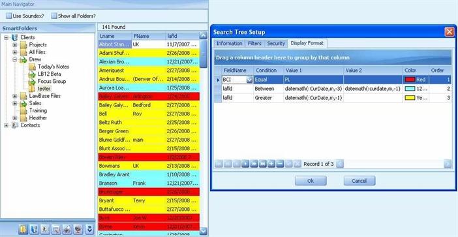458x237 pixels.
Task: Click the Contacts tree icon
Action: pos(14,125)
